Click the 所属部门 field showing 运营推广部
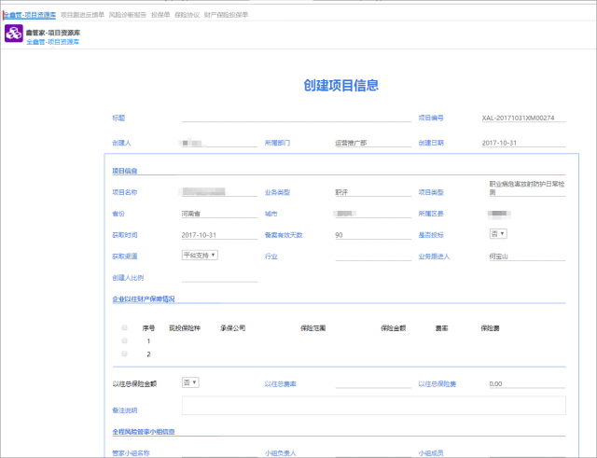The width and height of the screenshot is (597, 458). pos(373,143)
